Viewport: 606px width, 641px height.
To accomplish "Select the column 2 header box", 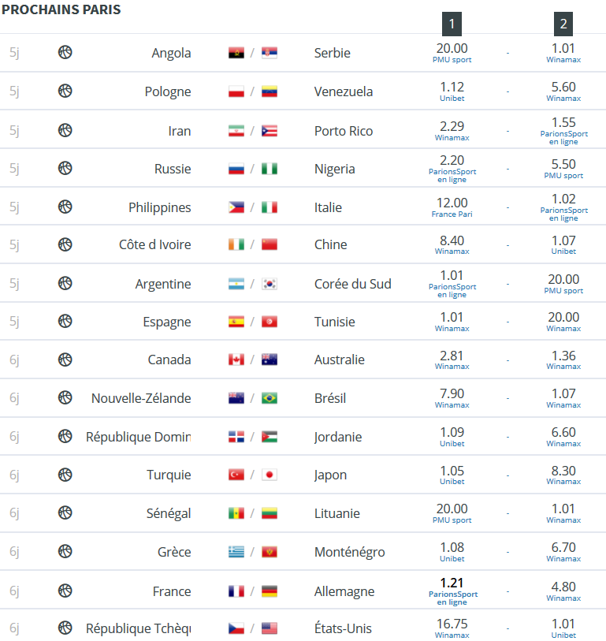I will pyautogui.click(x=563, y=24).
